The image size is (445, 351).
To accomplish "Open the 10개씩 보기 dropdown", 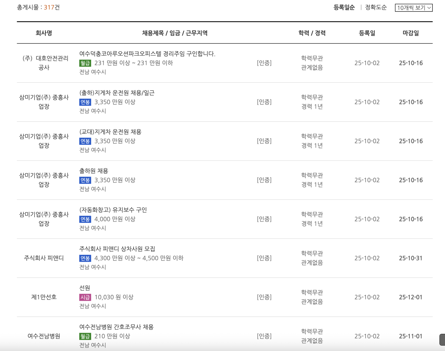I will pyautogui.click(x=414, y=7).
